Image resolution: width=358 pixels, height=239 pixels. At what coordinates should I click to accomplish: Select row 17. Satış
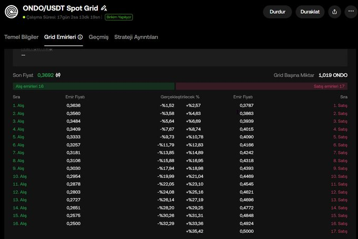[339, 231]
